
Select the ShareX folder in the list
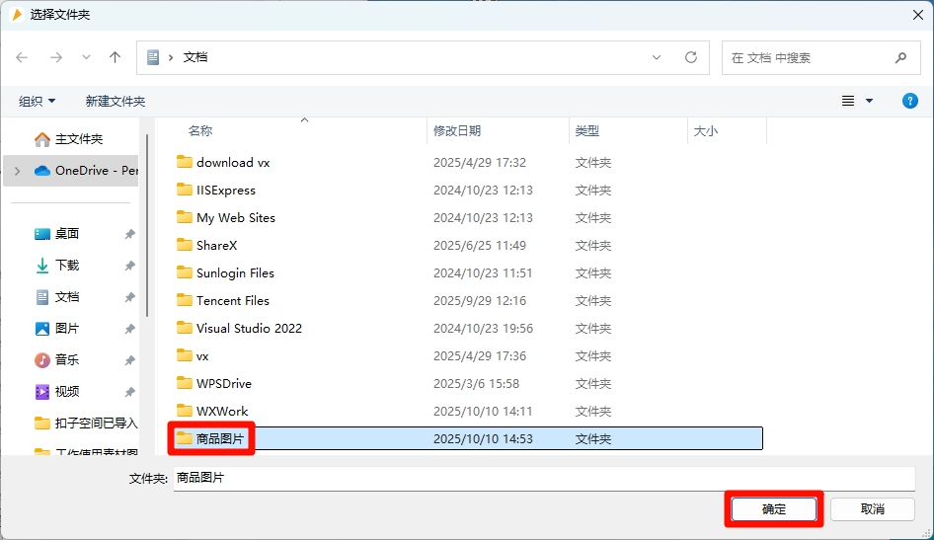pos(216,246)
